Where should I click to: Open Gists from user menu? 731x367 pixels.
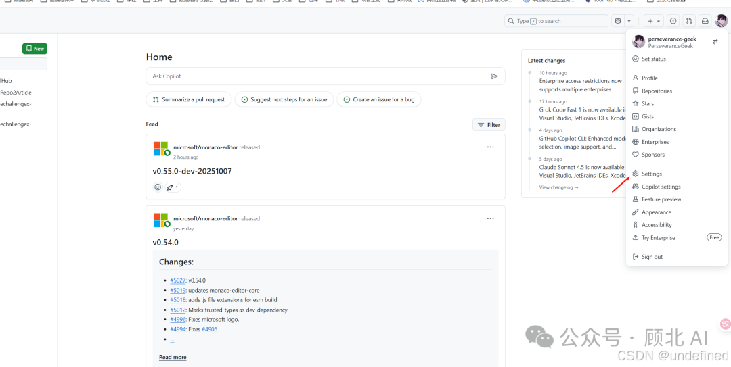(675, 116)
